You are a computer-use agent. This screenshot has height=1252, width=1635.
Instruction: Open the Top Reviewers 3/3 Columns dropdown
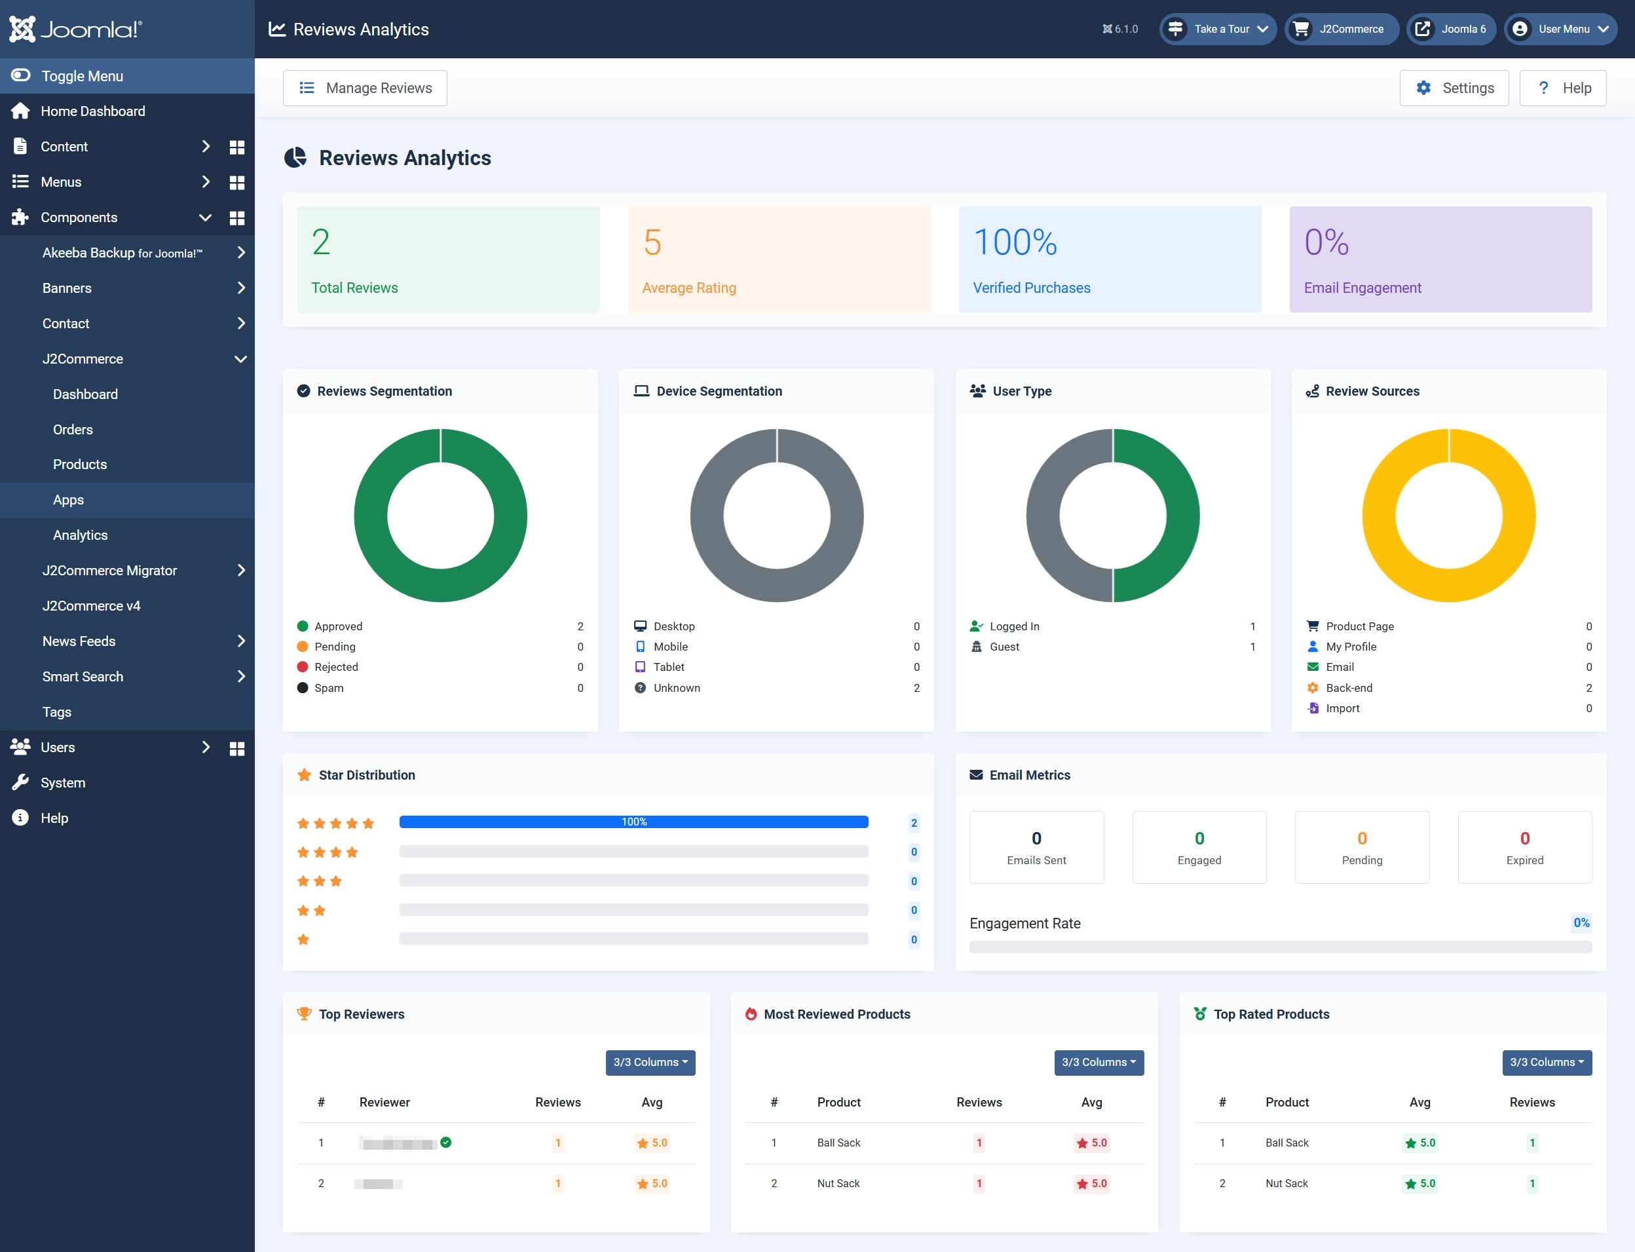pyautogui.click(x=650, y=1062)
